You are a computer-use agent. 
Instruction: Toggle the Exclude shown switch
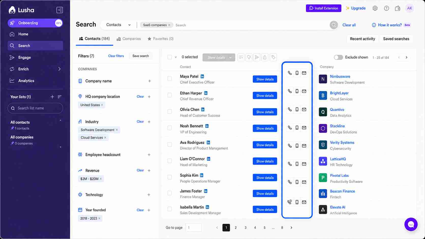[x=338, y=57]
